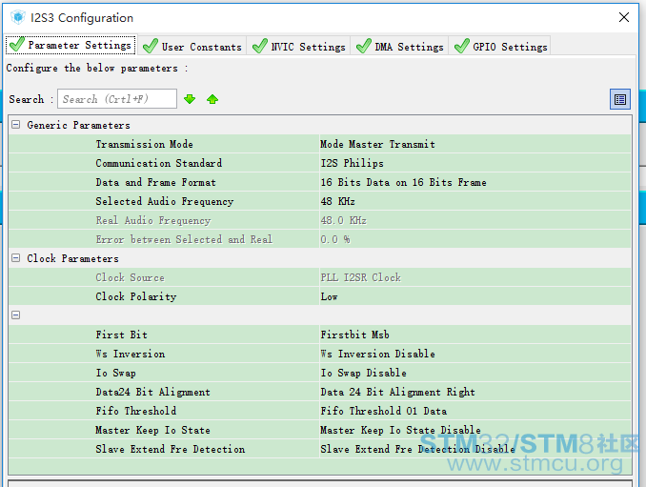Click the Error between Selected and Real label
646x487 pixels.
(x=184, y=239)
